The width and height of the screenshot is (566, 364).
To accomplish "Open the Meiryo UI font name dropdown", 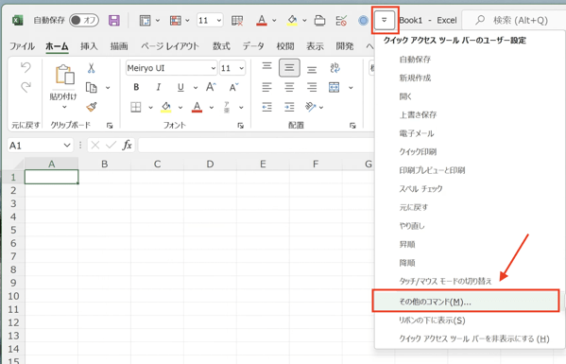I will coord(214,68).
